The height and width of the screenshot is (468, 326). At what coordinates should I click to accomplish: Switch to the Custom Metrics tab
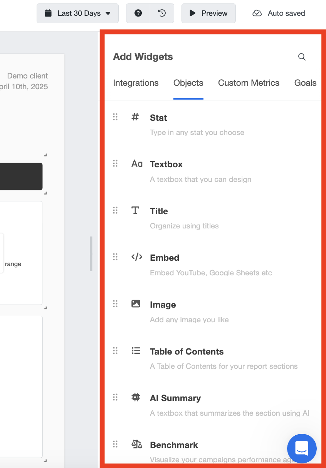pyautogui.click(x=249, y=83)
